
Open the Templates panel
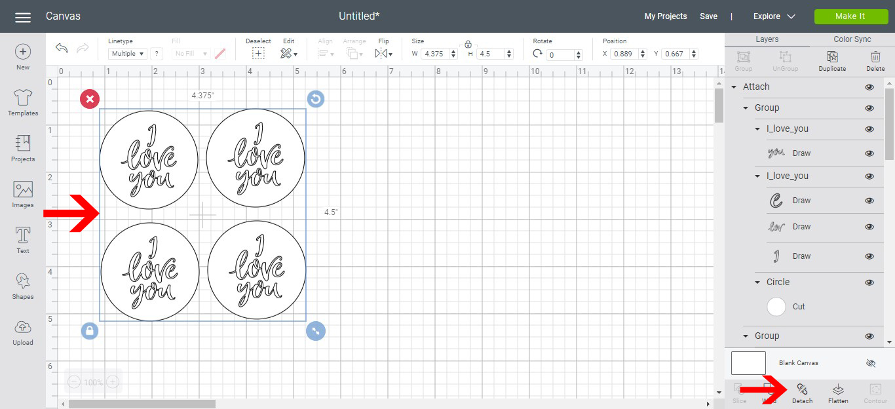pyautogui.click(x=23, y=103)
